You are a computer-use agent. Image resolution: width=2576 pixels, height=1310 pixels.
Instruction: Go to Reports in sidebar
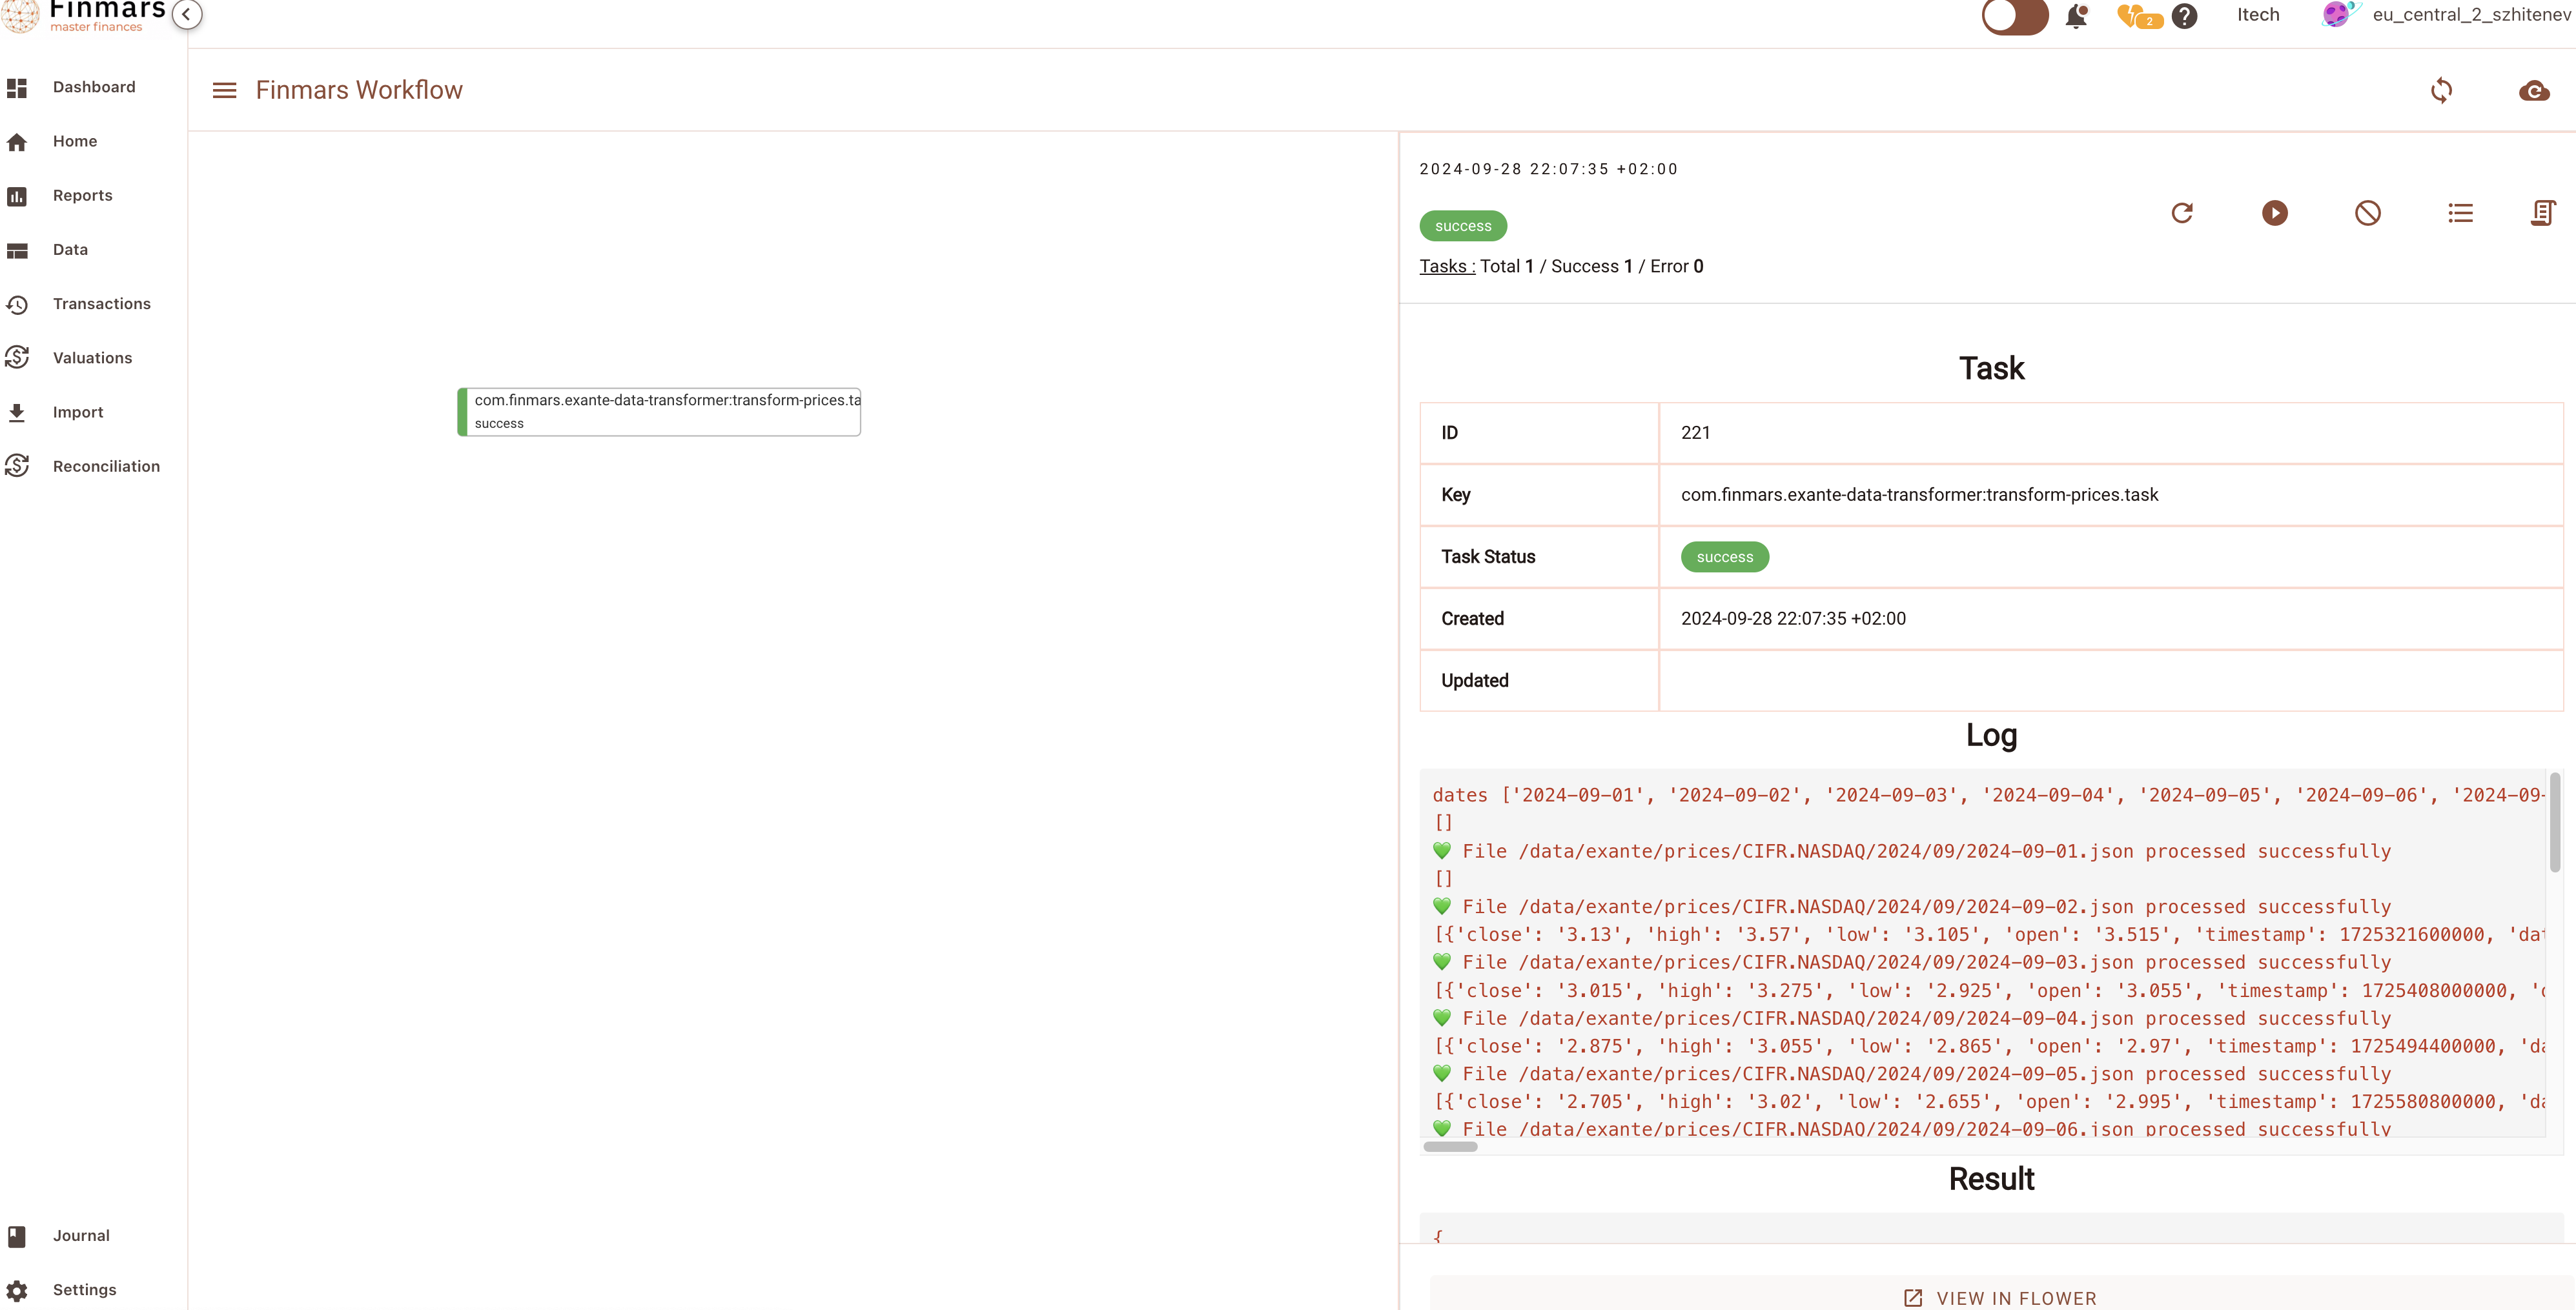coord(82,196)
